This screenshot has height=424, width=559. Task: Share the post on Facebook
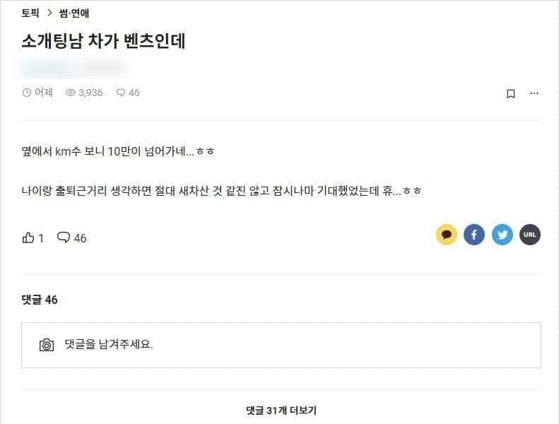474,235
